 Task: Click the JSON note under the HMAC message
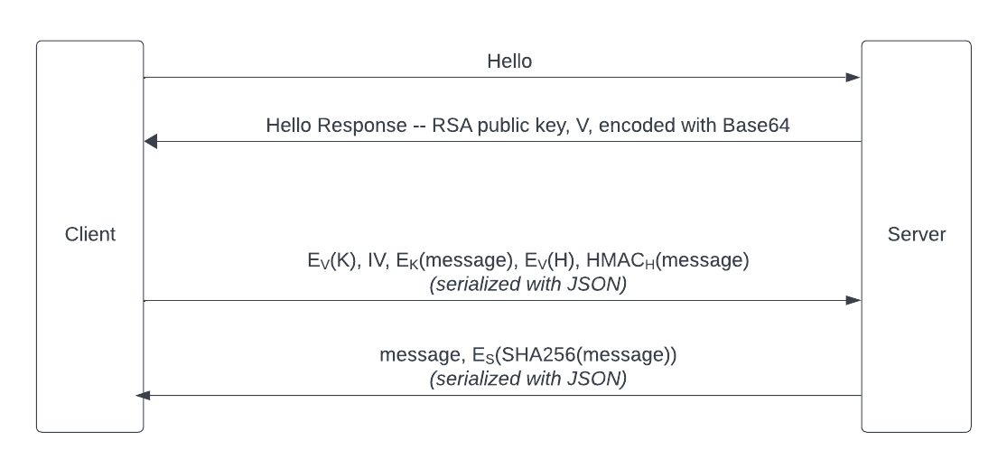tap(528, 284)
